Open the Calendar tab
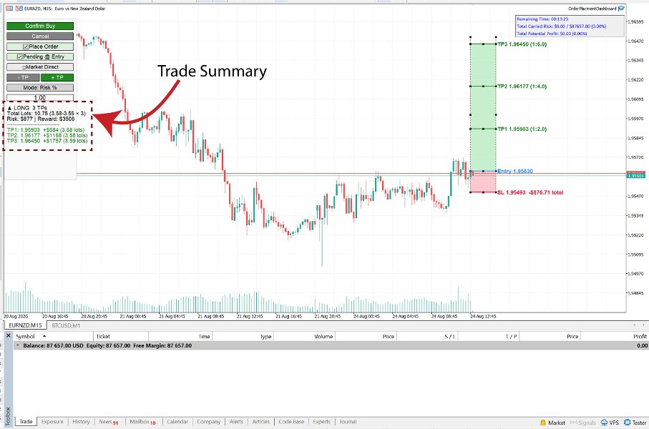 (x=177, y=422)
